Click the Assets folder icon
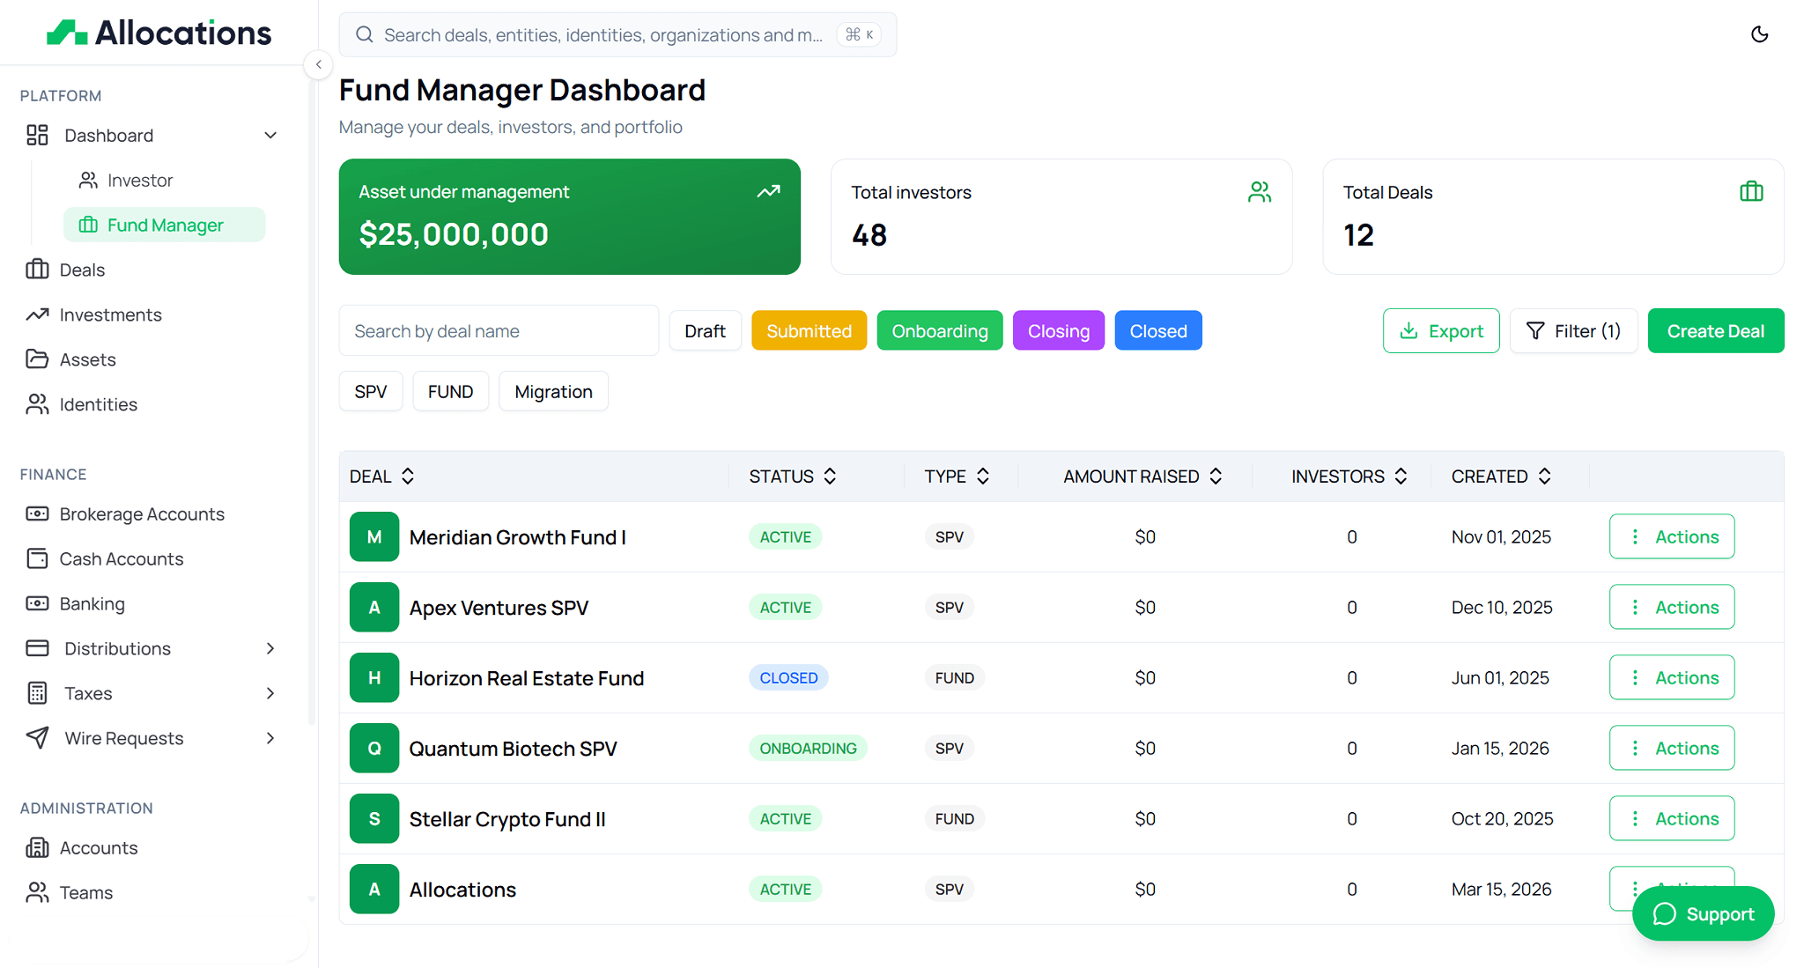This screenshot has width=1804, height=968. (37, 359)
